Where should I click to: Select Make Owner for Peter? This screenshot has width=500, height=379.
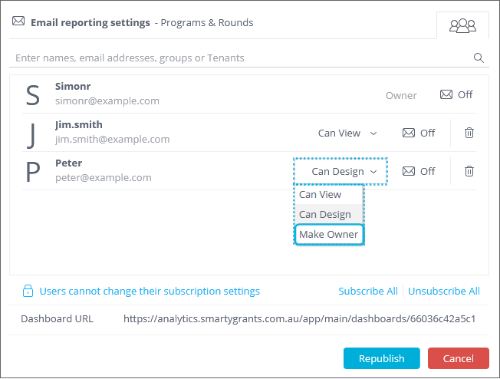tap(329, 234)
